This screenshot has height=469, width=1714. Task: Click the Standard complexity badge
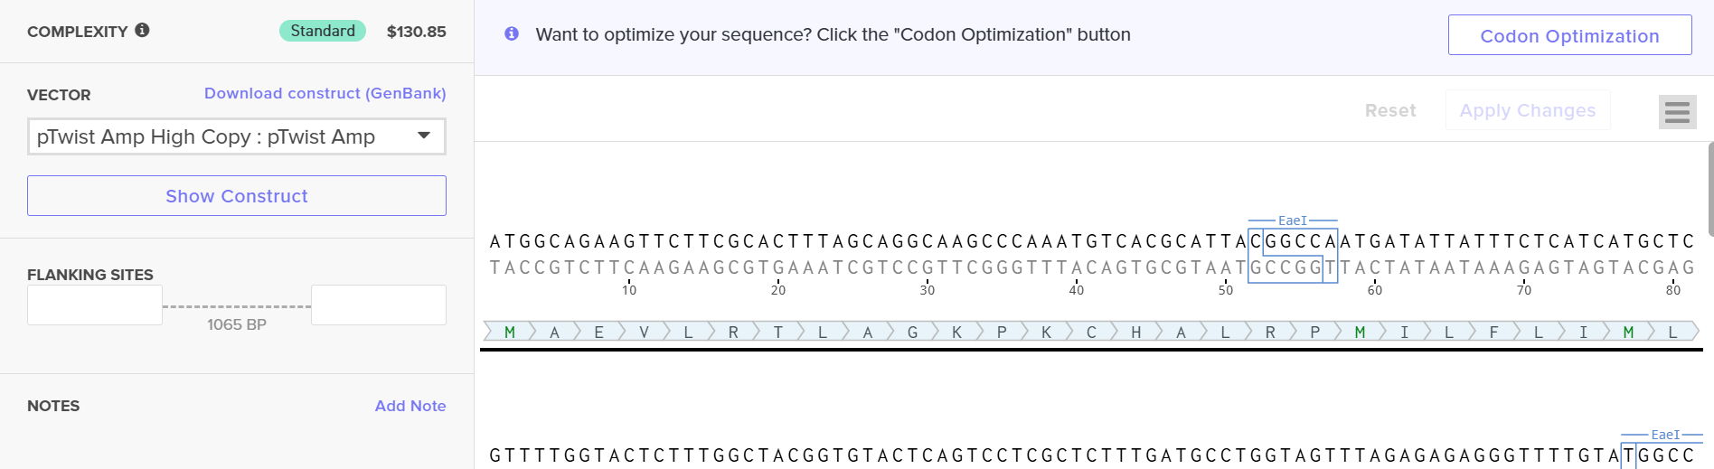tap(323, 31)
